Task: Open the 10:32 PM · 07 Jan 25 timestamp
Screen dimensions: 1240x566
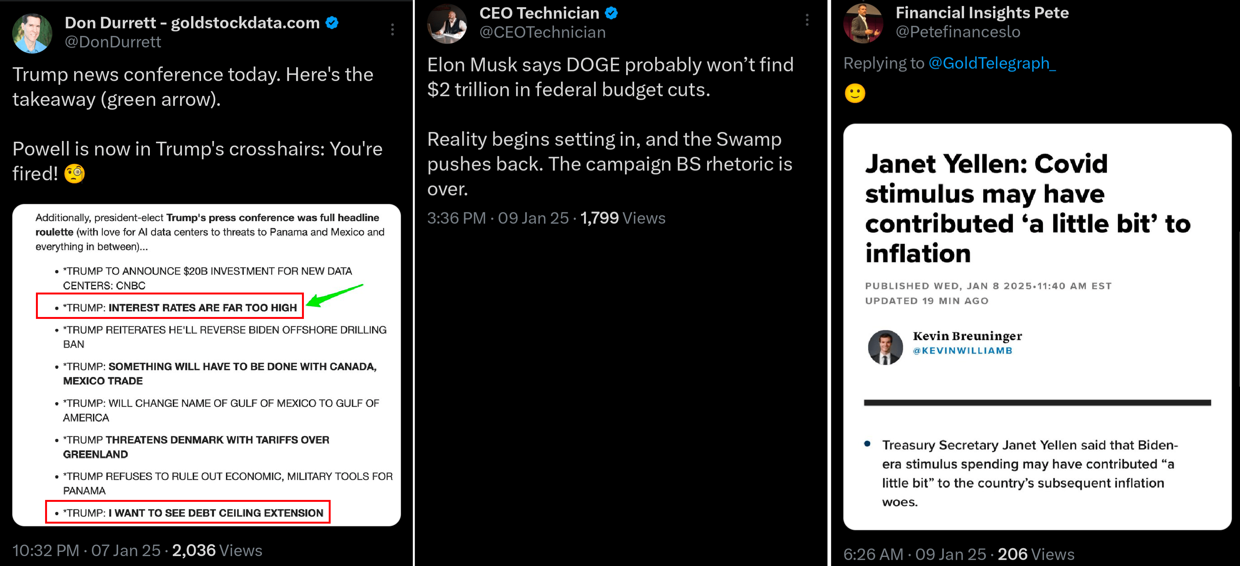Action: tap(87, 550)
